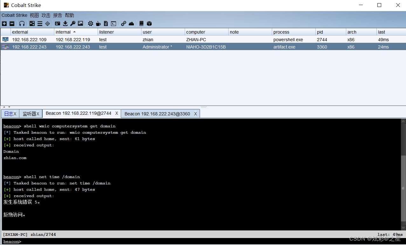Generate an MS Office macro document

coord(106,23)
